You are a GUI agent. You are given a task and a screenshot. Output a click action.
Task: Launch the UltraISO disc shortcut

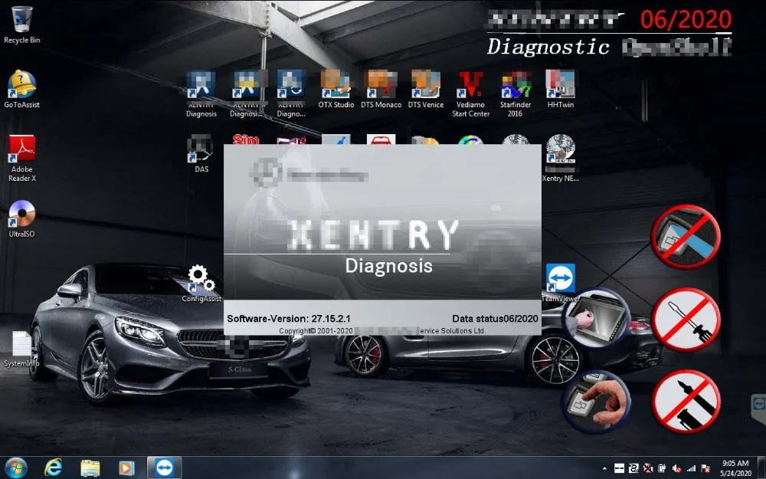point(21,218)
